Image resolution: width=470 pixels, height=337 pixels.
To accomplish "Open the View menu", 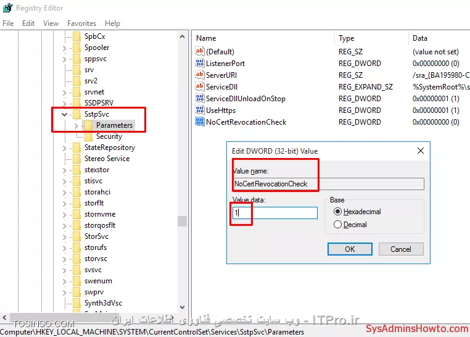I will point(51,23).
